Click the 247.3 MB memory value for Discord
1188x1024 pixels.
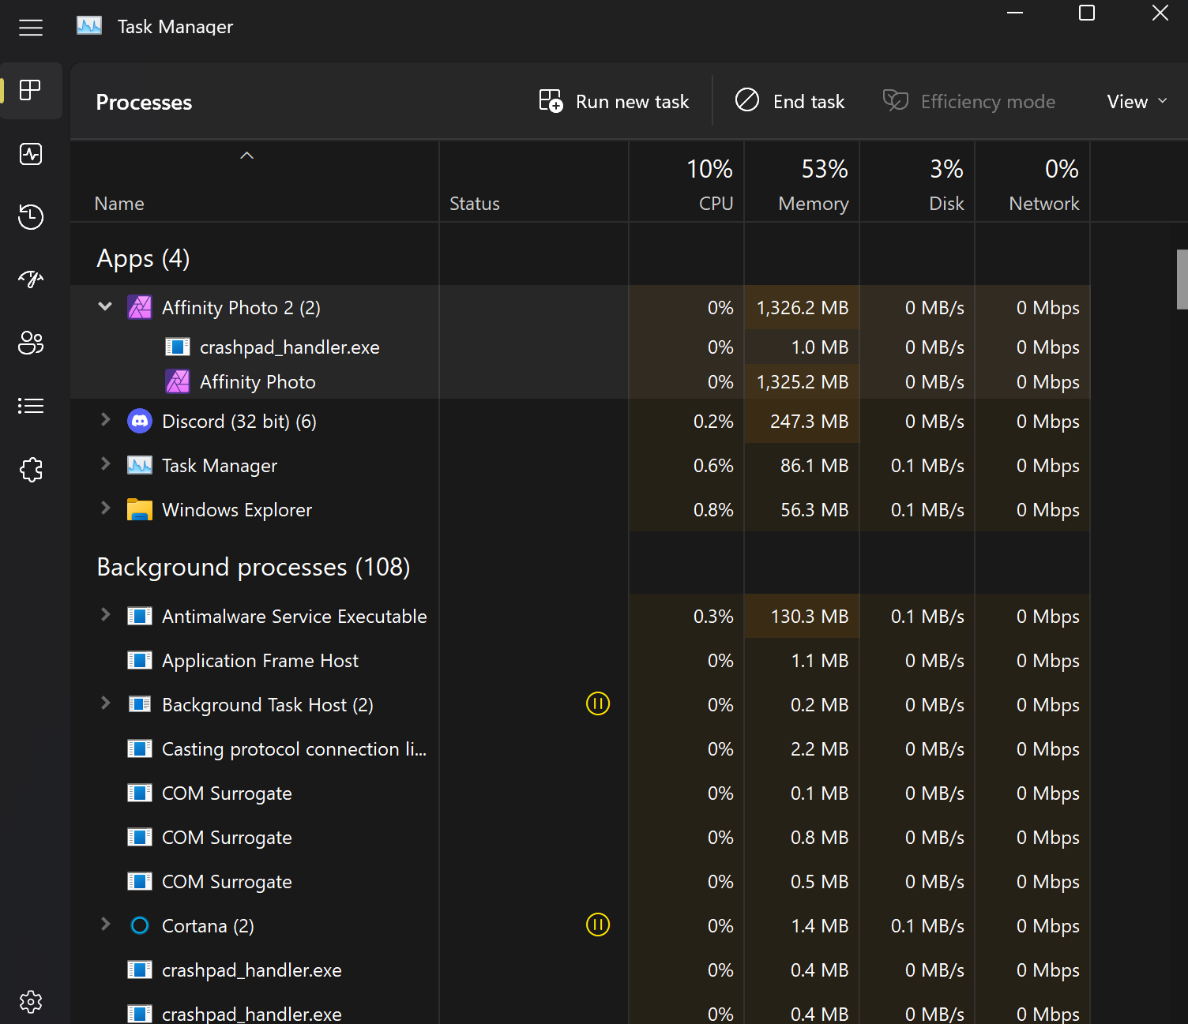pos(810,422)
